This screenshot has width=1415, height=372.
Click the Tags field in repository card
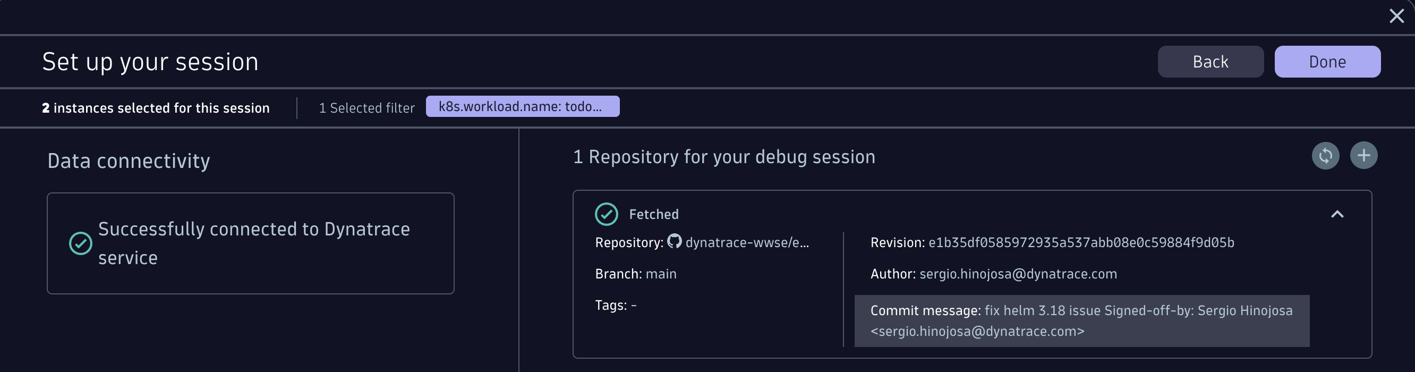(615, 305)
